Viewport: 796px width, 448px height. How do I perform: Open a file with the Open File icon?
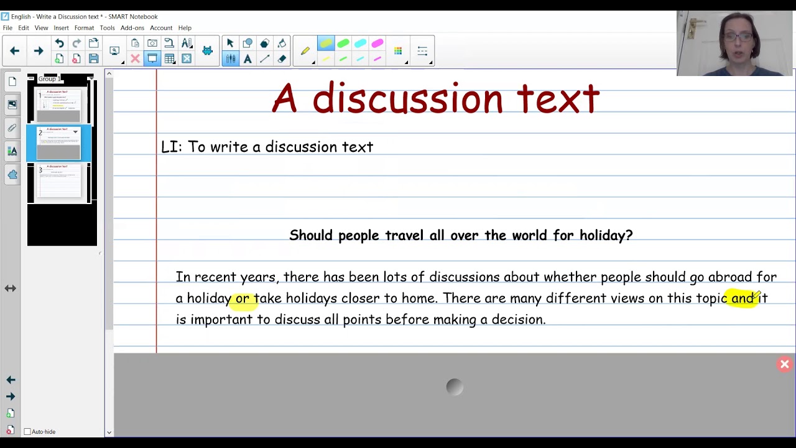pyautogui.click(x=93, y=44)
